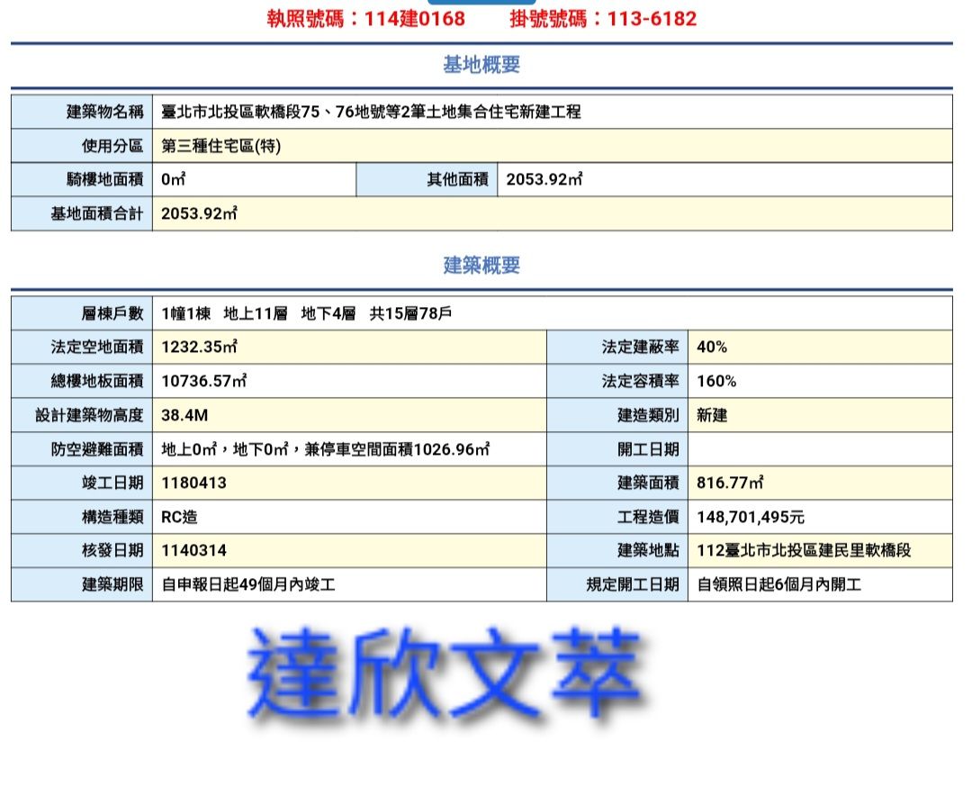The width and height of the screenshot is (972, 796).
Task: Click the 建造類別 label
Action: point(648,415)
